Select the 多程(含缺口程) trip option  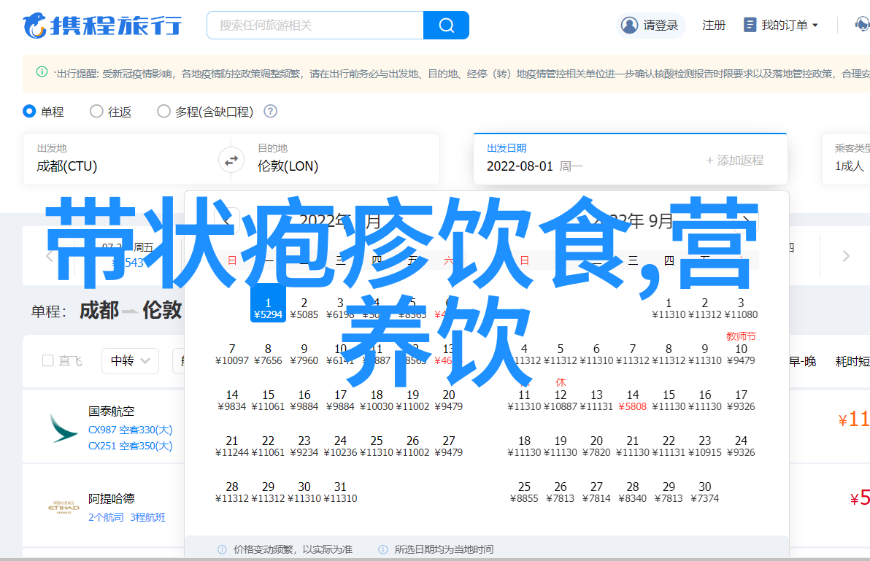163,112
